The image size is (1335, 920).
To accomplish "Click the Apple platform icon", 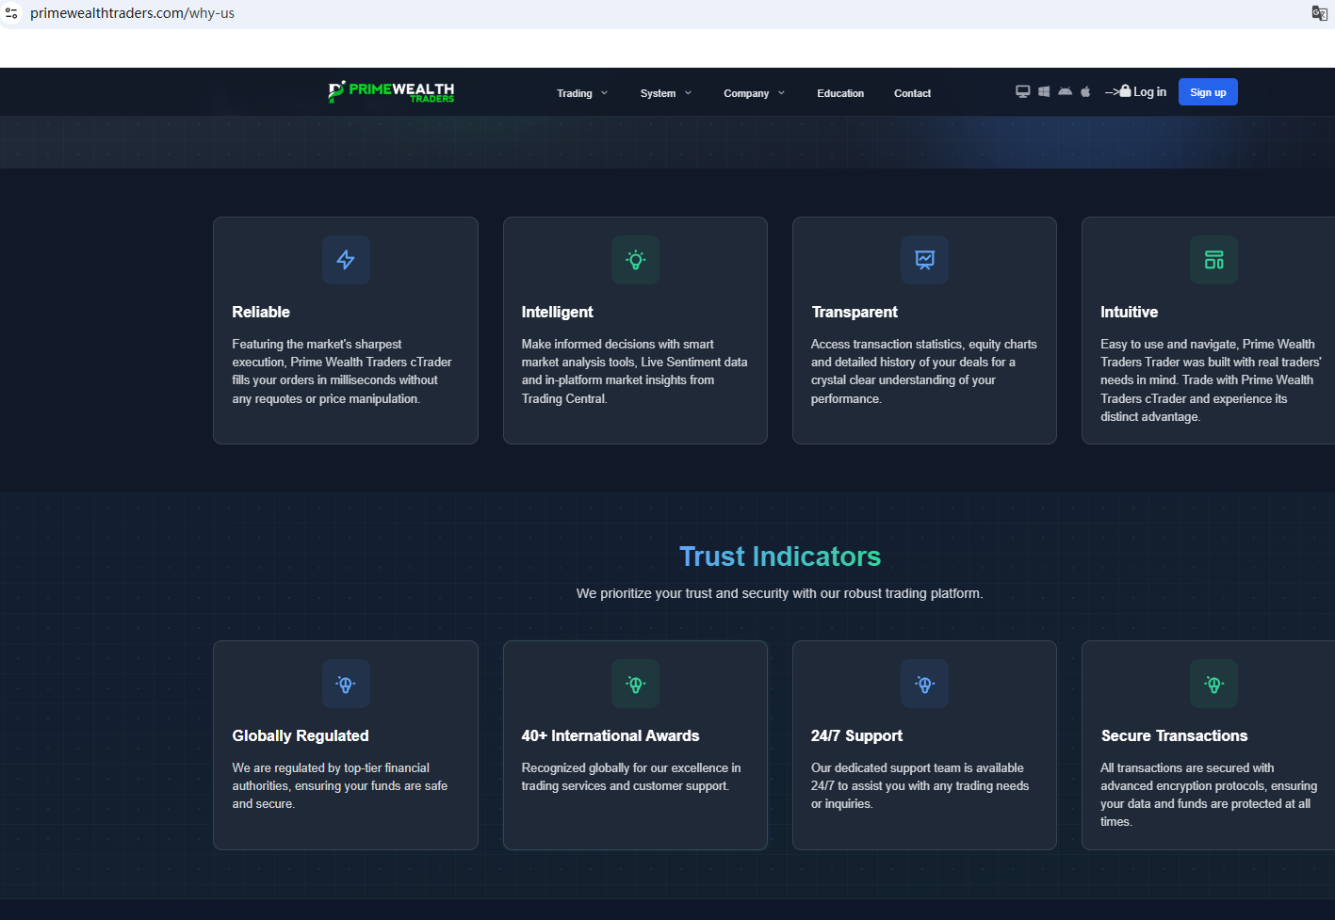I will coord(1085,91).
